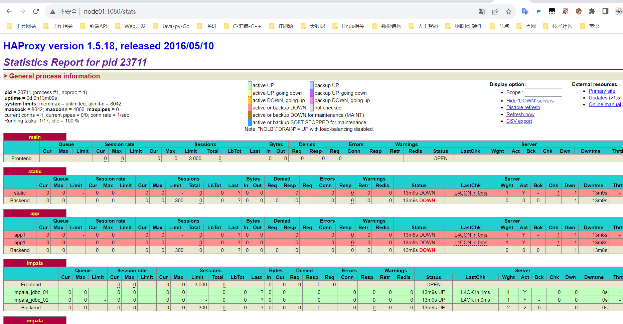This screenshot has width=623, height=324.
Task: Reload the HAProxy stats page
Action: pos(36,11)
